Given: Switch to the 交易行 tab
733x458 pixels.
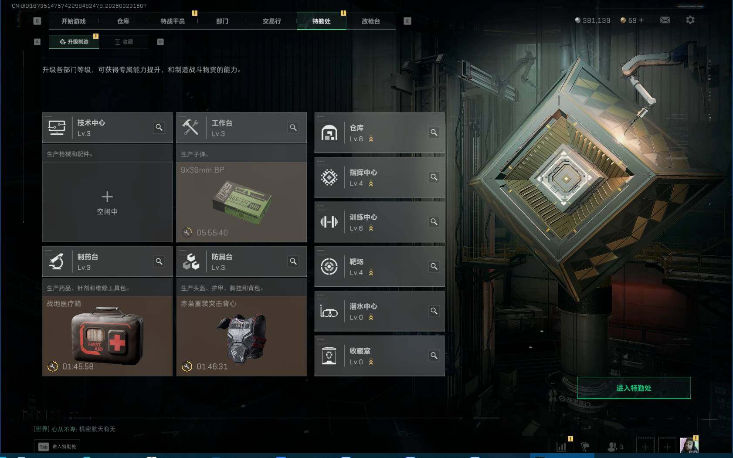Looking at the screenshot, I should (271, 21).
